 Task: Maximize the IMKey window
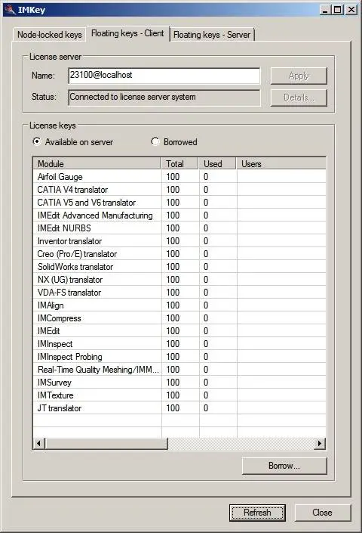[338, 10]
